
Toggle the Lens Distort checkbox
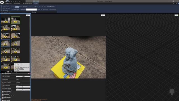pos(1,10)
